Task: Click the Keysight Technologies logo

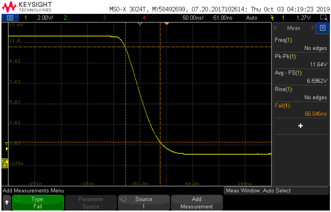Action: [x=27, y=7]
